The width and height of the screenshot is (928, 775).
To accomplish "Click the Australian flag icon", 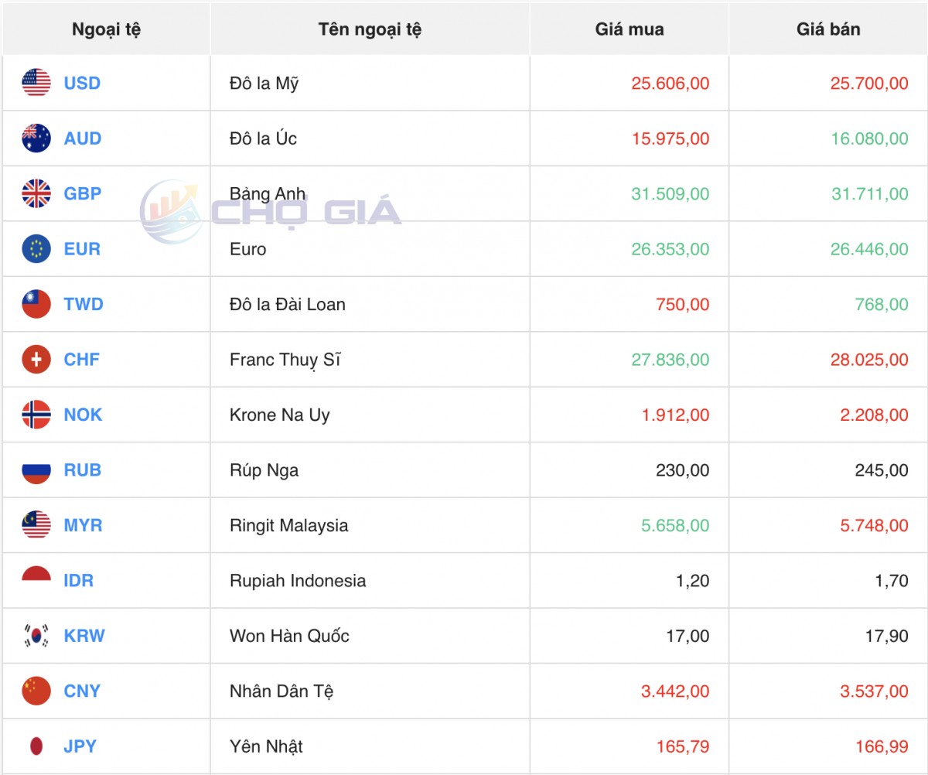I will tap(36, 138).
